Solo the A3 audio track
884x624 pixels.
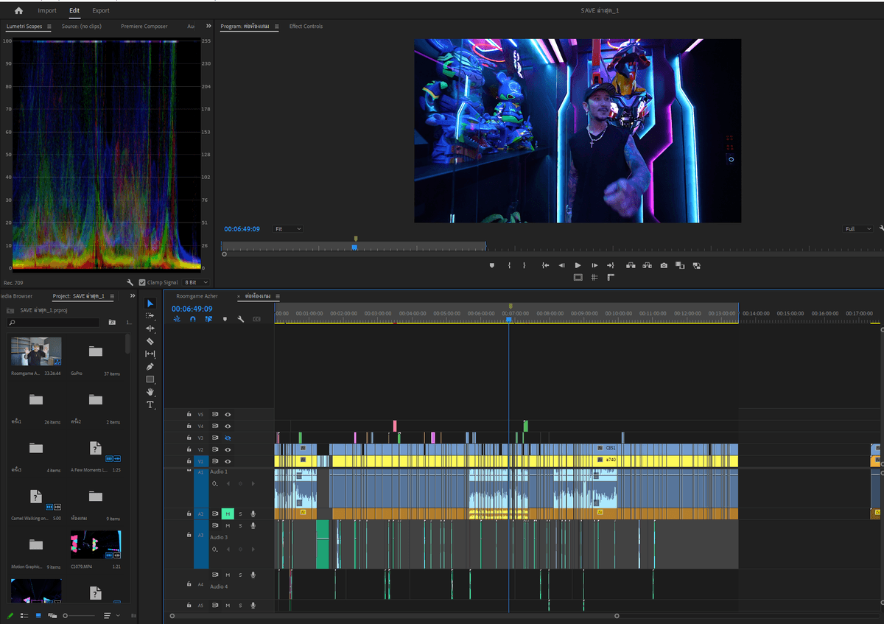tap(240, 525)
